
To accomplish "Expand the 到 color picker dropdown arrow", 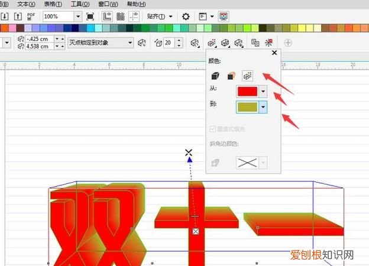I will pyautogui.click(x=263, y=107).
